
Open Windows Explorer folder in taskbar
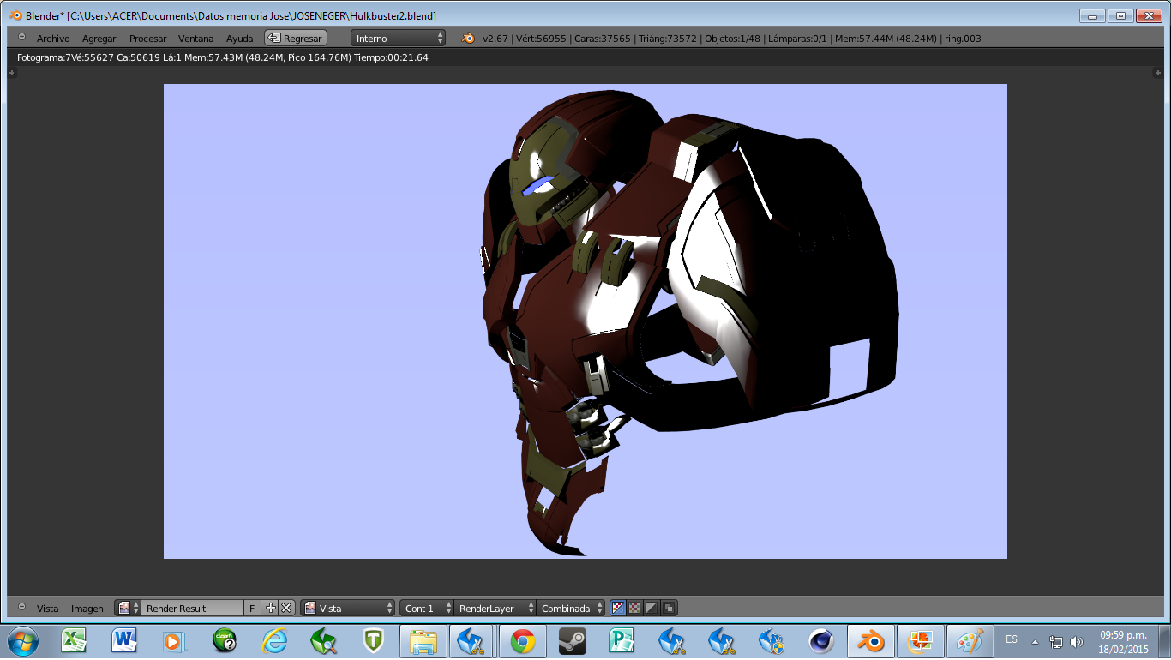click(x=423, y=640)
